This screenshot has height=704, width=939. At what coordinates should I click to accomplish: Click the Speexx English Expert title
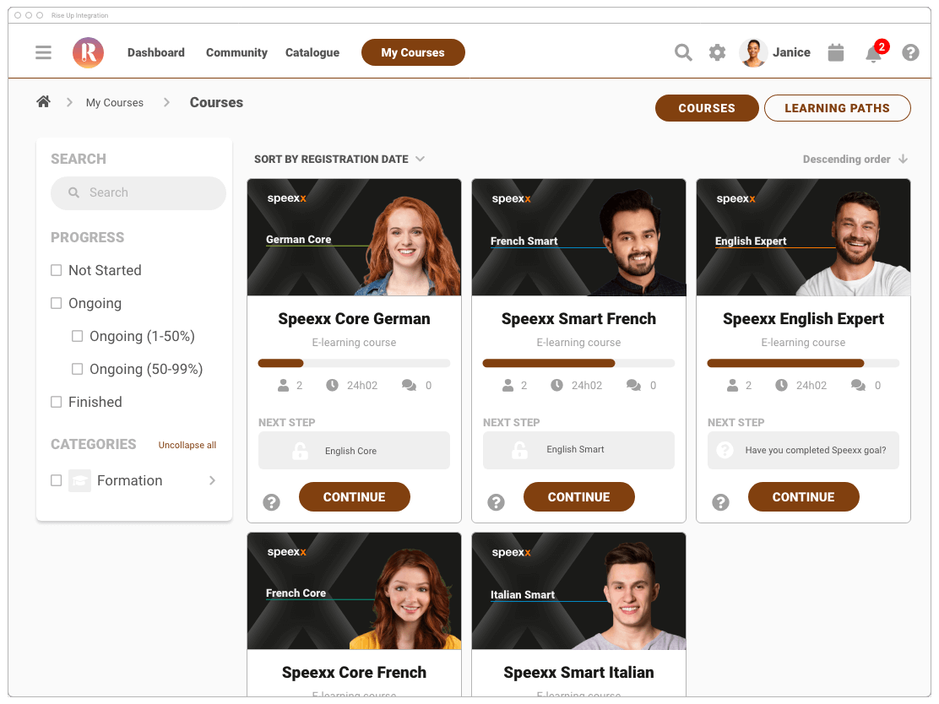pyautogui.click(x=803, y=319)
